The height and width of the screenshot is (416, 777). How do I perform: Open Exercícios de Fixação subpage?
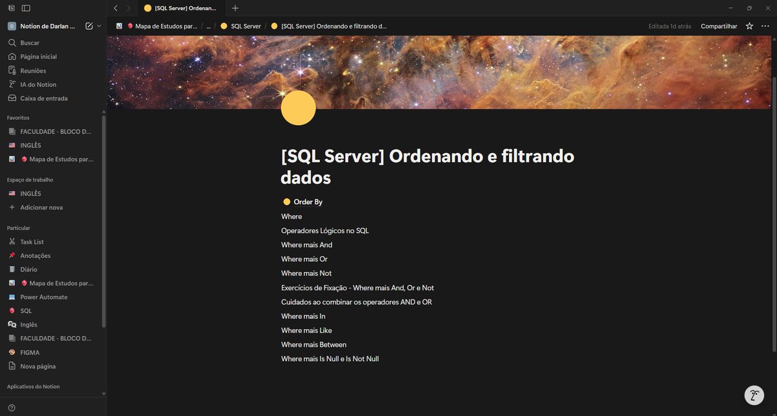click(x=357, y=288)
